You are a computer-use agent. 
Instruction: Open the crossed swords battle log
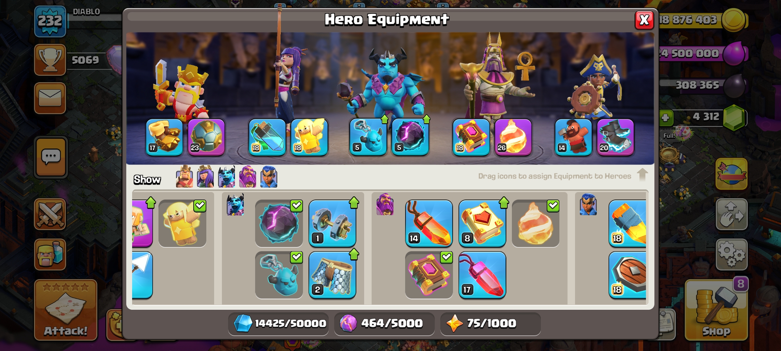coord(50,214)
